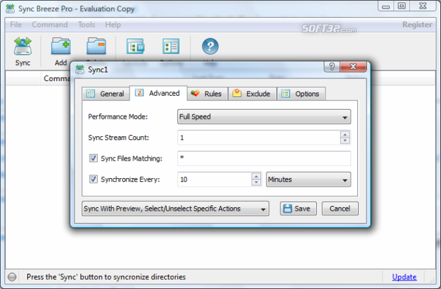Open the Minutes time unit dropdown
Image resolution: width=441 pixels, height=289 pixels.
(x=309, y=179)
